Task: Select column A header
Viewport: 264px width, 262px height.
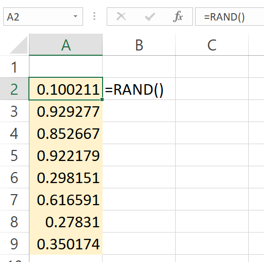Action: click(66, 45)
